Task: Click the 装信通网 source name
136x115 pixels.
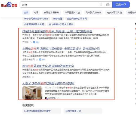Action: (26, 77)
